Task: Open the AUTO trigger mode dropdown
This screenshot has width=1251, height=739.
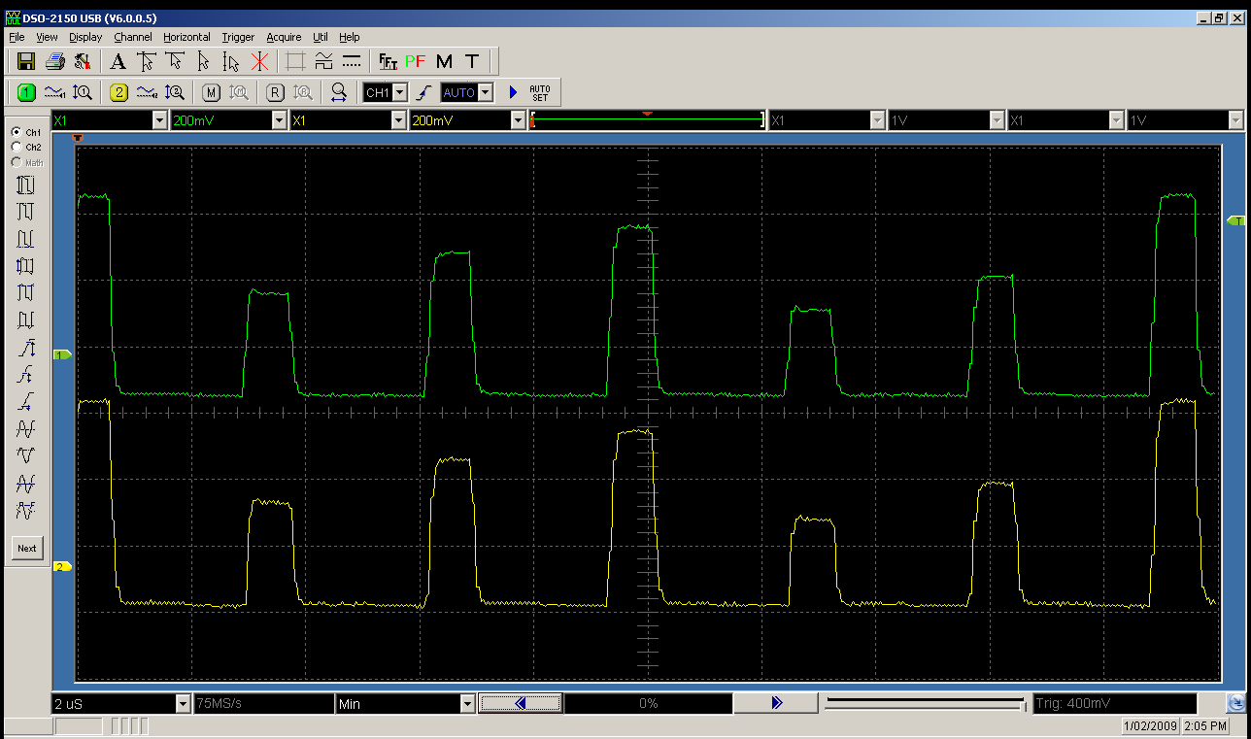Action: coord(486,92)
